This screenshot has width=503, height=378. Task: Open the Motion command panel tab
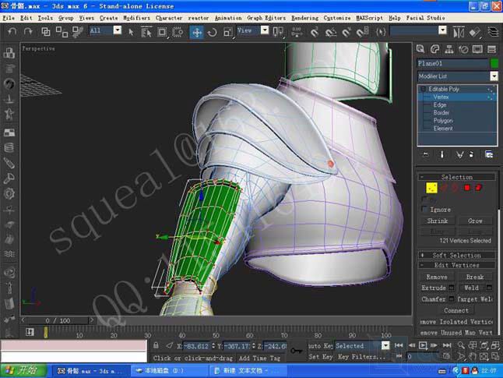pos(463,49)
